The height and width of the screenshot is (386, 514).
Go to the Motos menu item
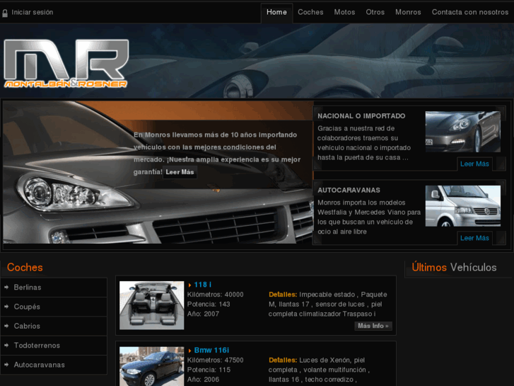[x=344, y=13]
